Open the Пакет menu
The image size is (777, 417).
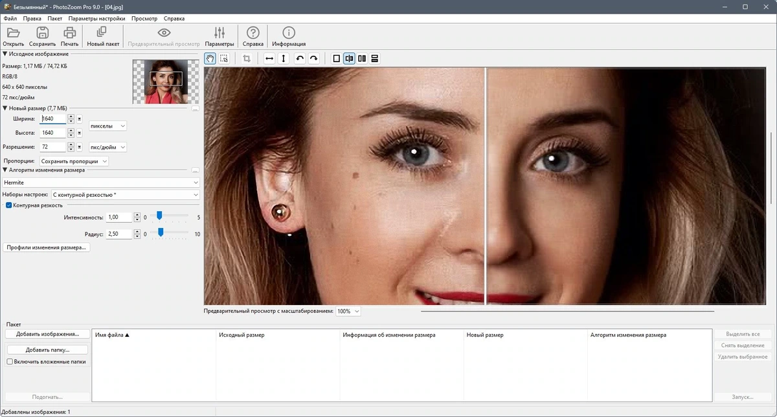(x=54, y=19)
